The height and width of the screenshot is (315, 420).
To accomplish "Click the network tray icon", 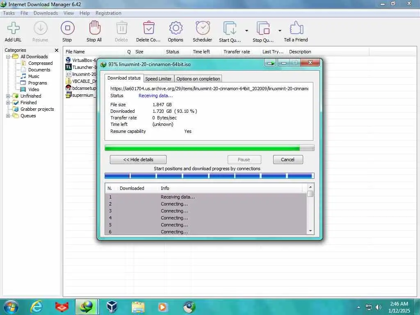I will coord(369,307).
